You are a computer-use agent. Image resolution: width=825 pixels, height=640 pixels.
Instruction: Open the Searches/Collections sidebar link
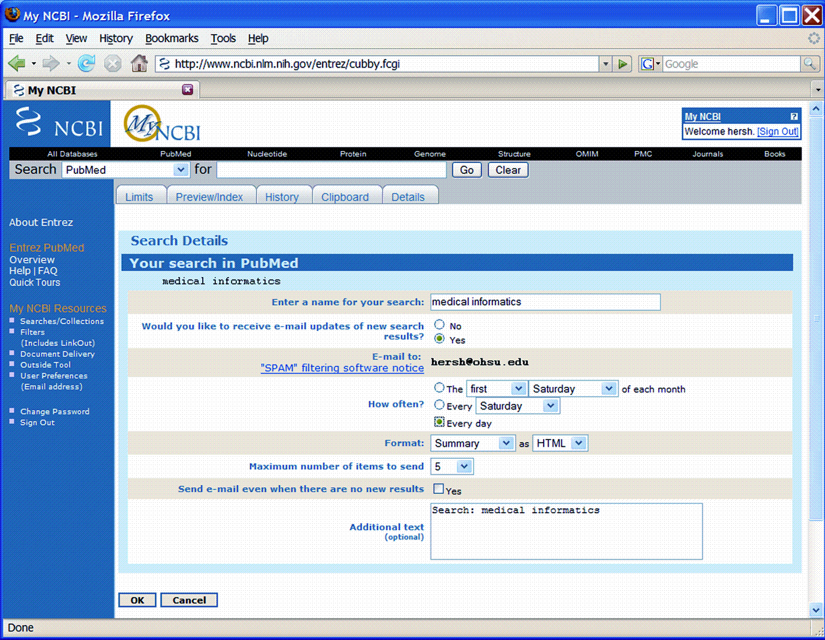pyautogui.click(x=62, y=321)
